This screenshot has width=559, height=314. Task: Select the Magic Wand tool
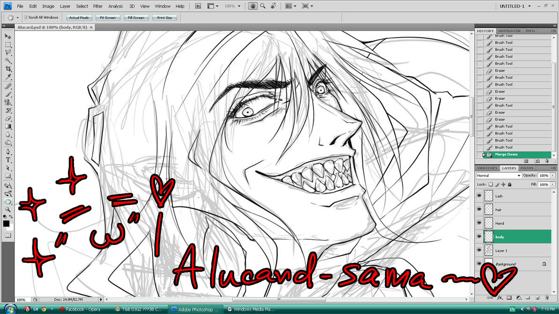coord(8,60)
